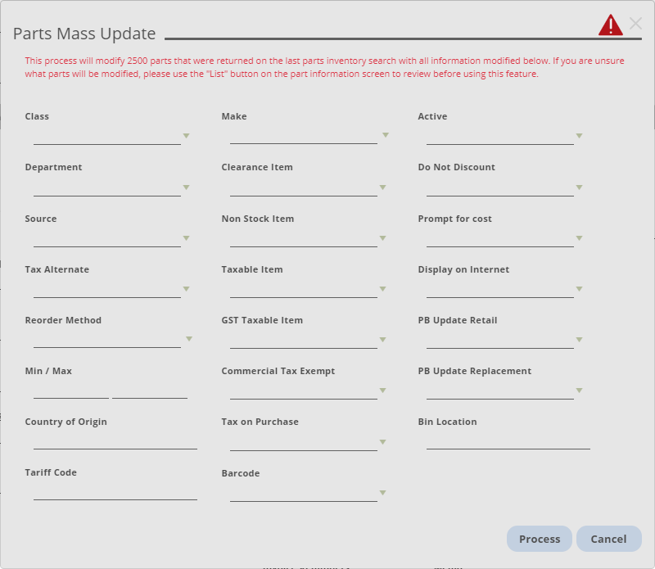The height and width of the screenshot is (569, 655).
Task: Open the Active dropdown
Action: [x=579, y=136]
